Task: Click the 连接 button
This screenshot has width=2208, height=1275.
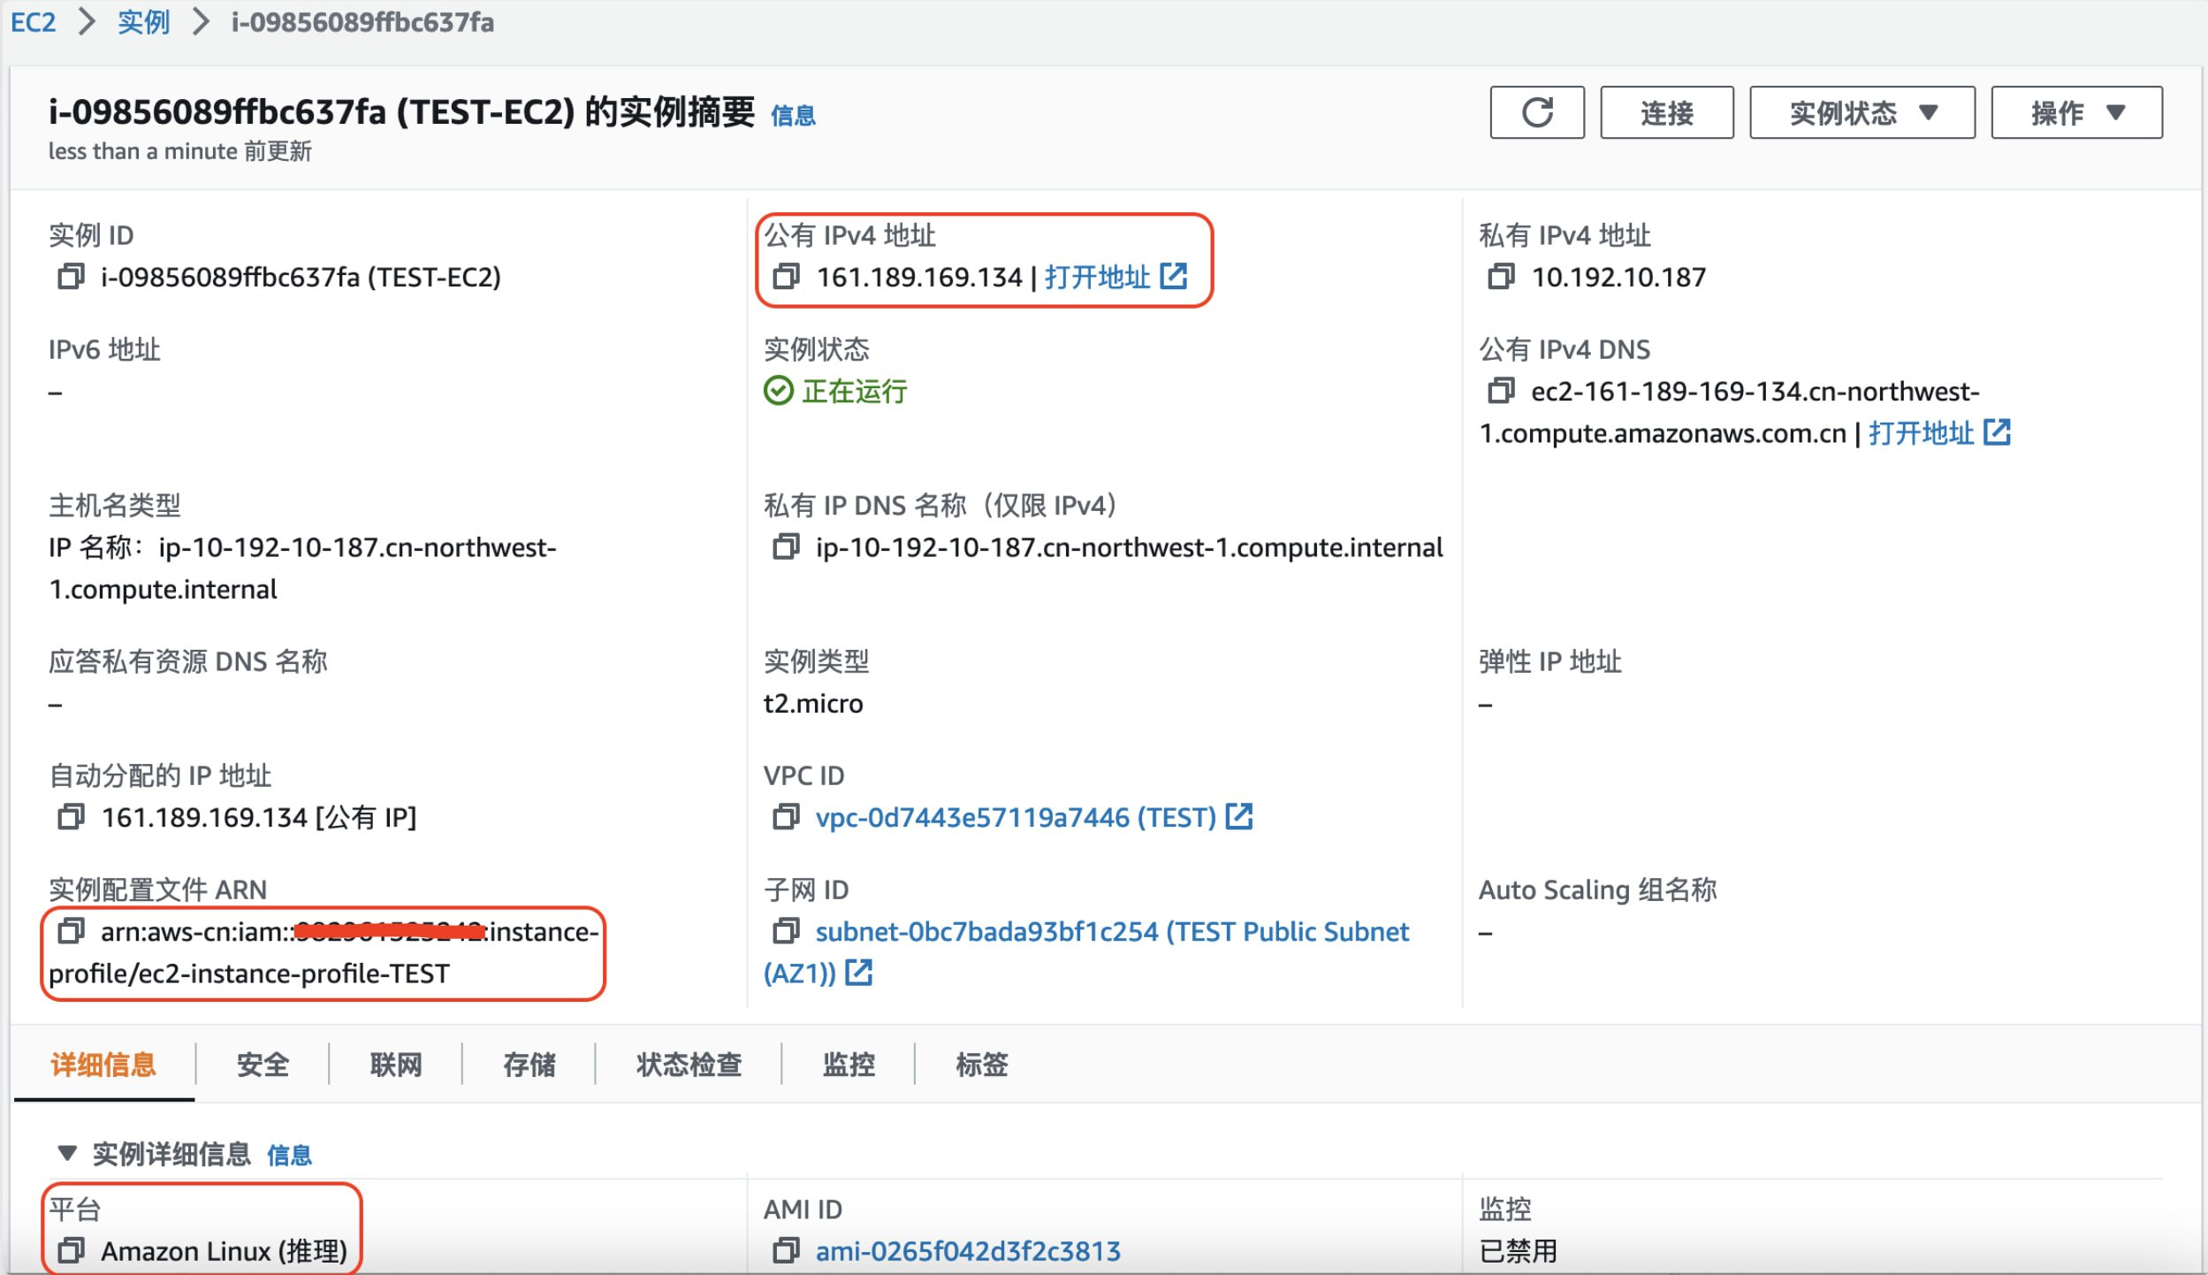Action: click(1666, 113)
